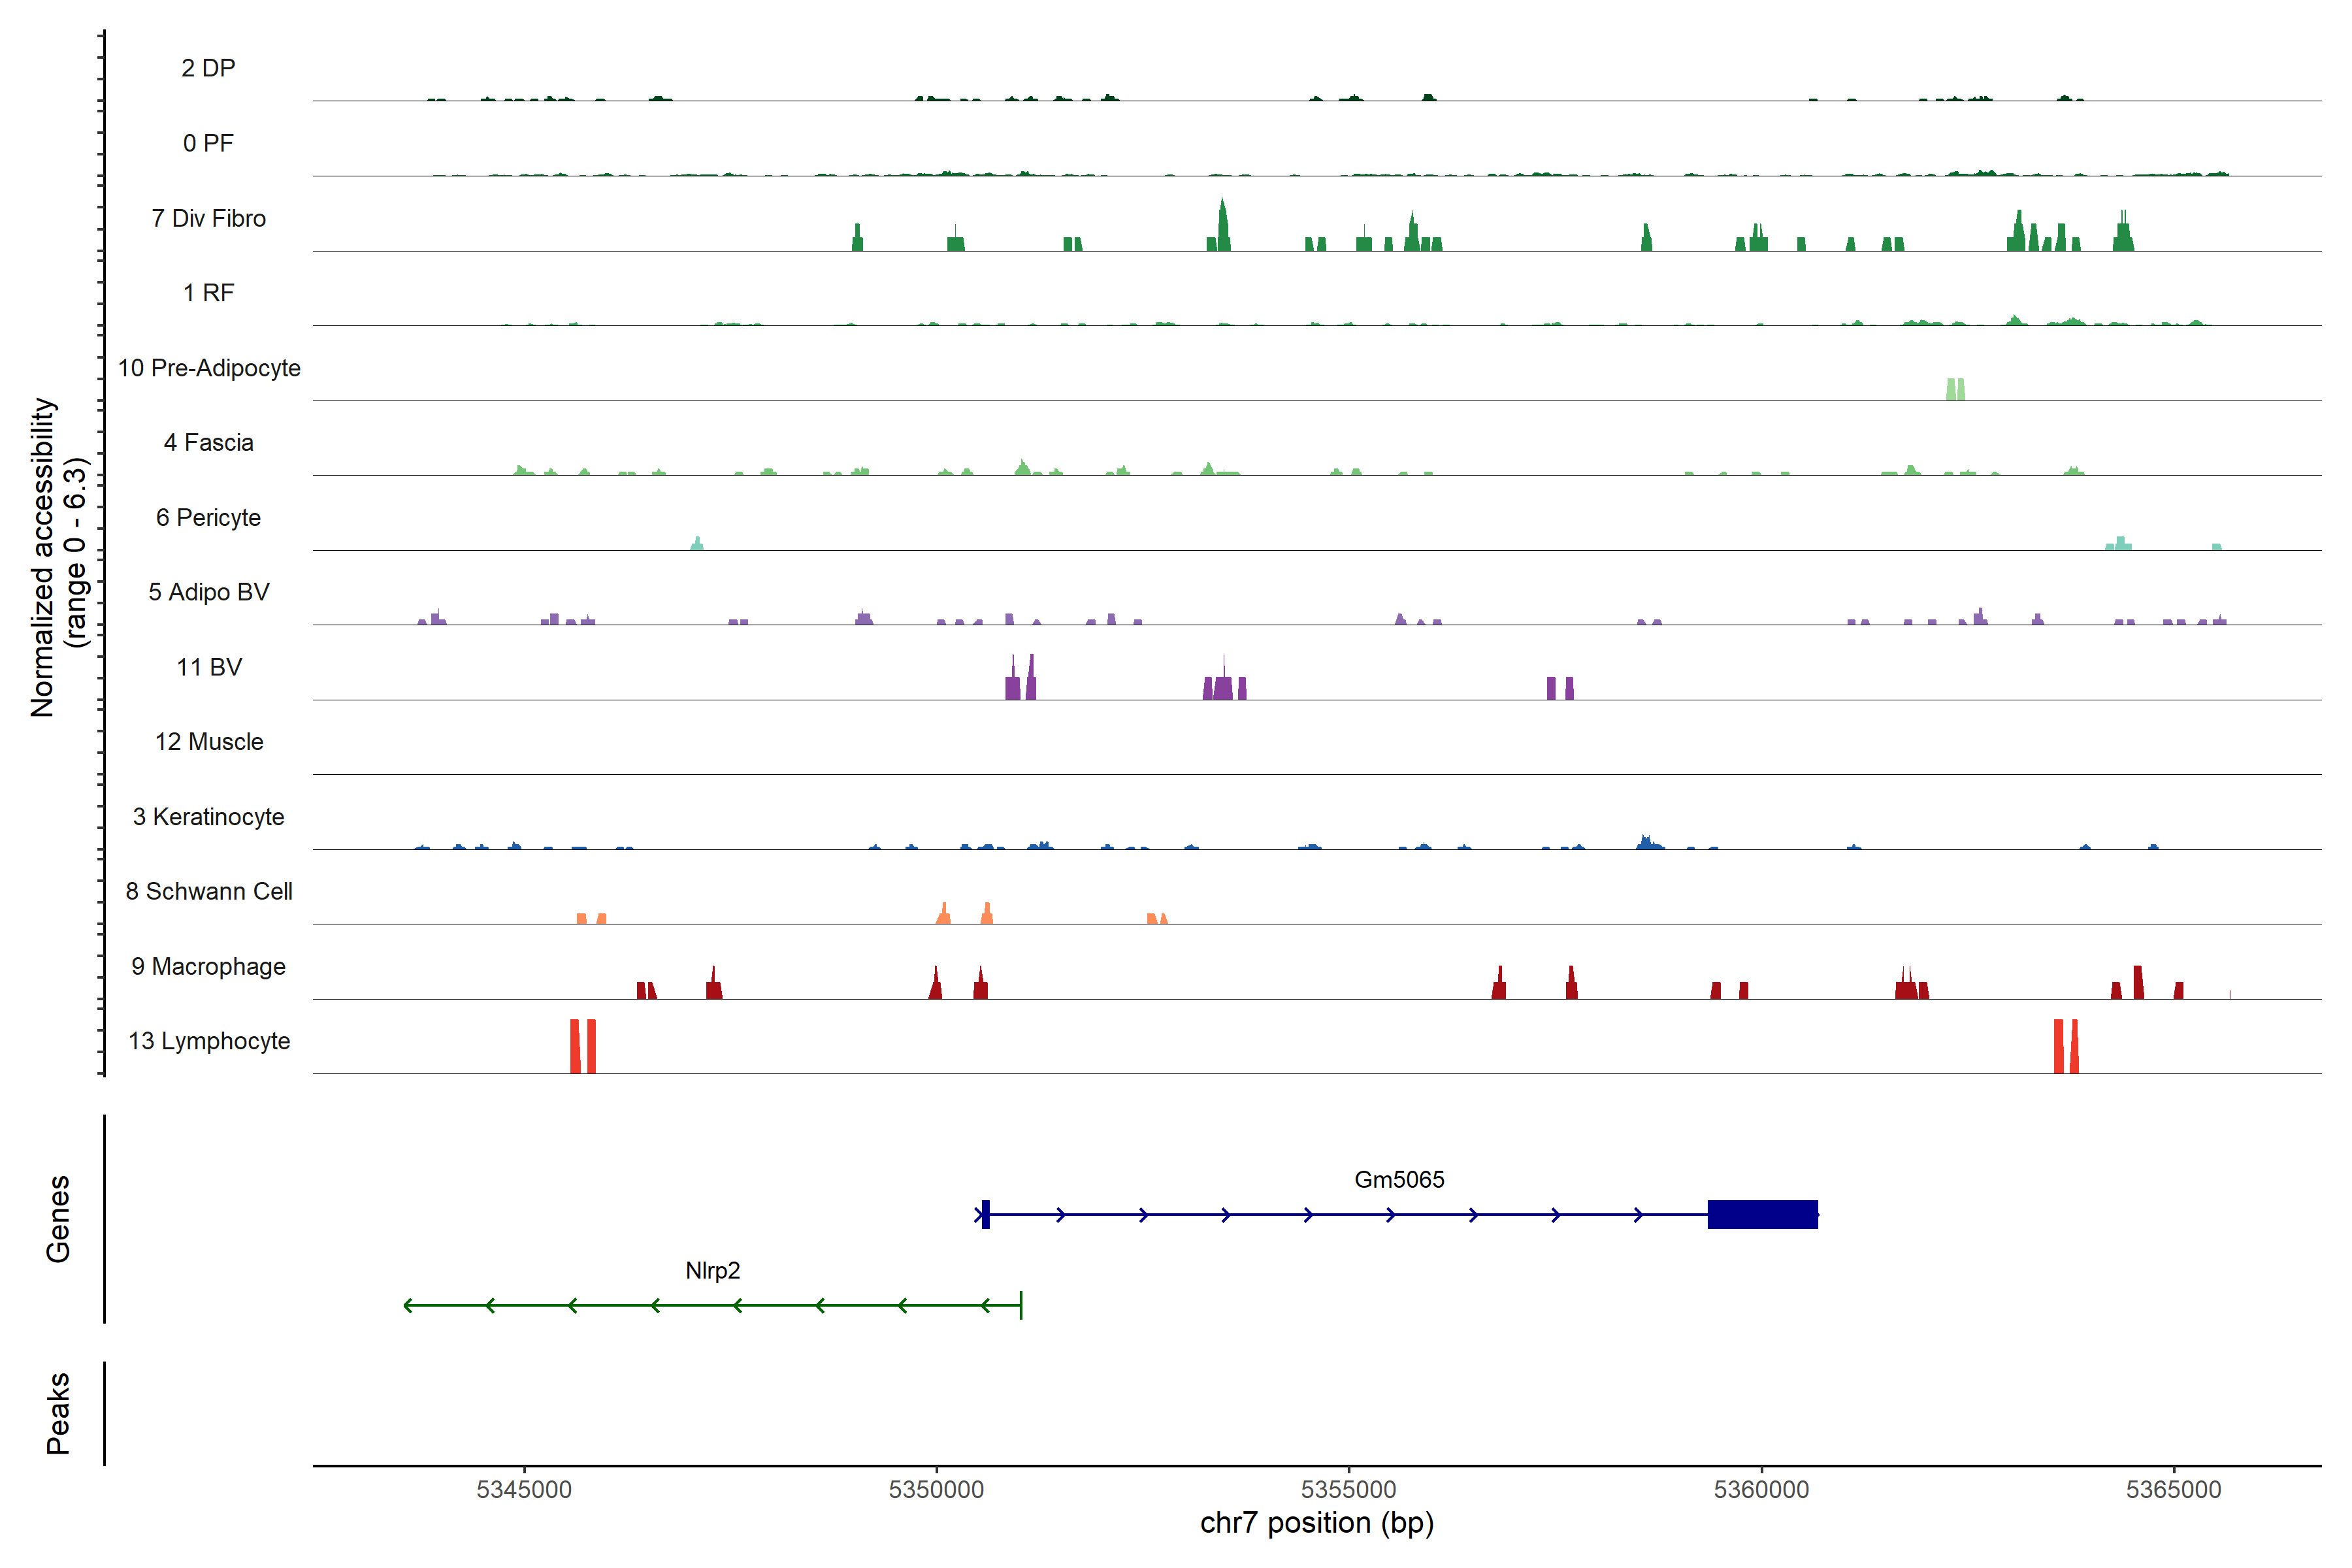The height and width of the screenshot is (1568, 2352).
Task: Click the 3 Keratinocyte track label
Action: [208, 817]
